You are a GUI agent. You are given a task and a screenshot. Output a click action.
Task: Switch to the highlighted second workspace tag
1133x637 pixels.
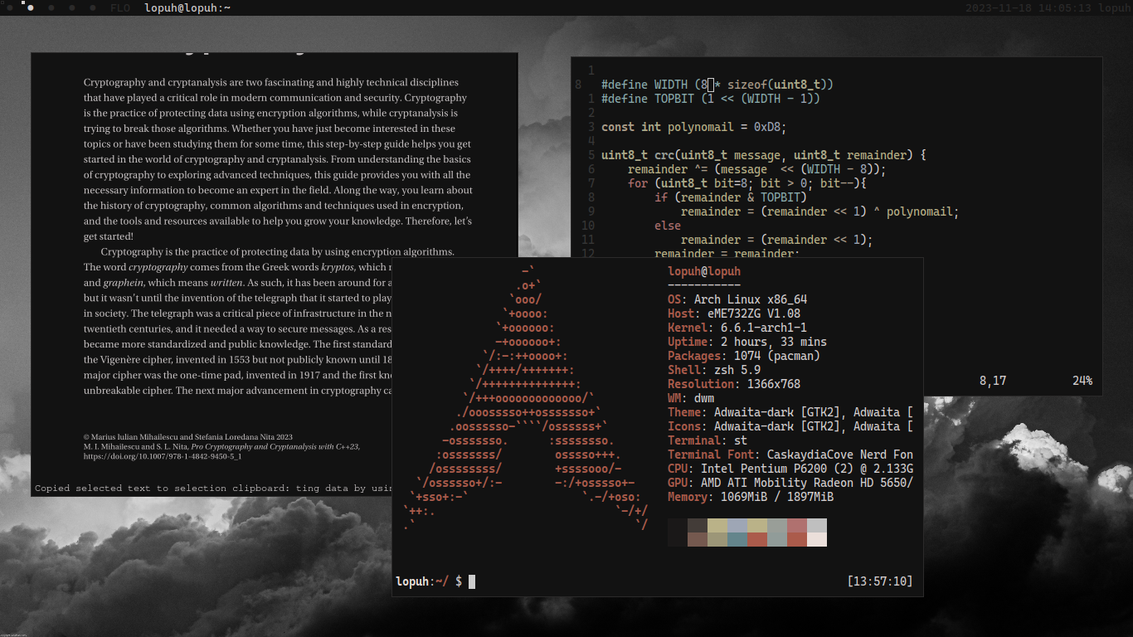coord(31,7)
